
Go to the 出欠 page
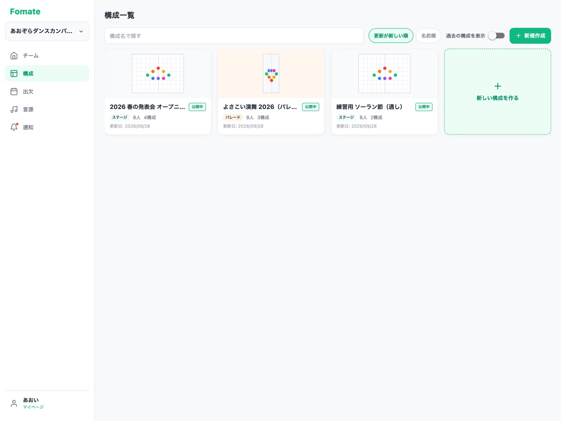(x=47, y=91)
